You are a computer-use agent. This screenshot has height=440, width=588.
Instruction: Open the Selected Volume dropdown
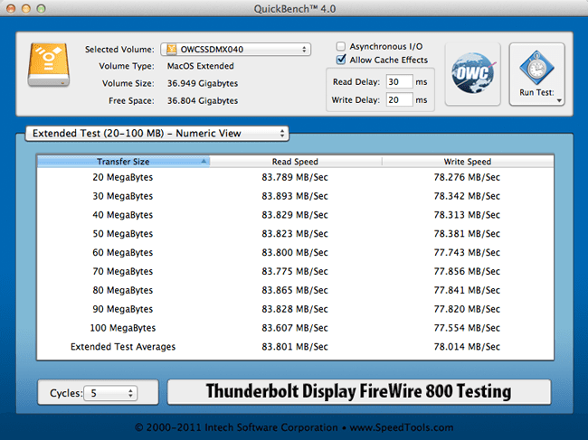pyautogui.click(x=236, y=49)
